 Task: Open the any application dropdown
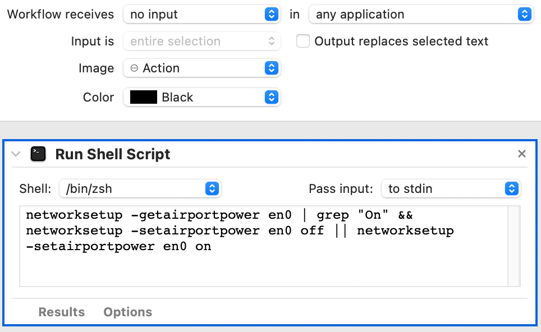point(420,15)
